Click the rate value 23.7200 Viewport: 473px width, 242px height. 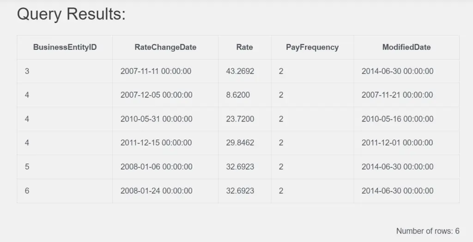(240, 119)
